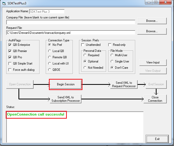The image size is (174, 146).
Task: Click the OpenConnection call successful status text
Action: point(36,114)
